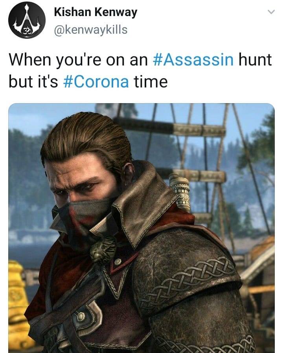The image size is (283, 353).
Task: Click the word "time" after #Corona
Action: click(x=151, y=81)
